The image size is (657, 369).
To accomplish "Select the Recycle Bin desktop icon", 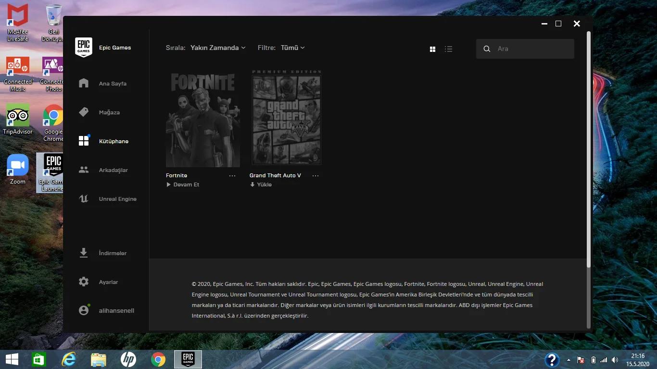I will [x=53, y=23].
